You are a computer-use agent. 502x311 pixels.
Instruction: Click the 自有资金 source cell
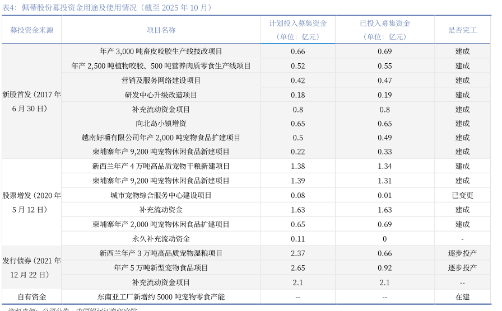(31, 297)
